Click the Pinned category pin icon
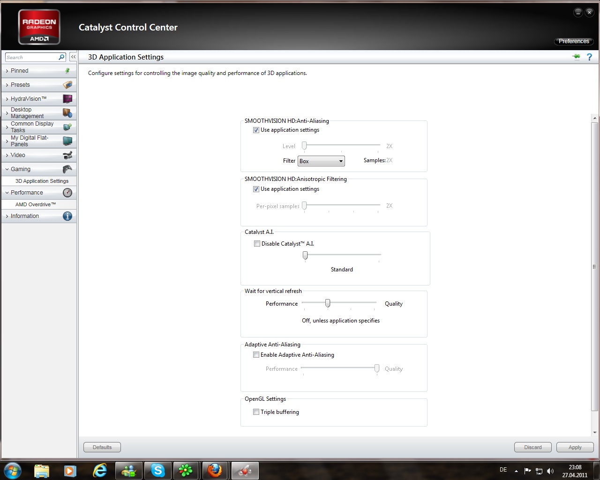 point(67,71)
